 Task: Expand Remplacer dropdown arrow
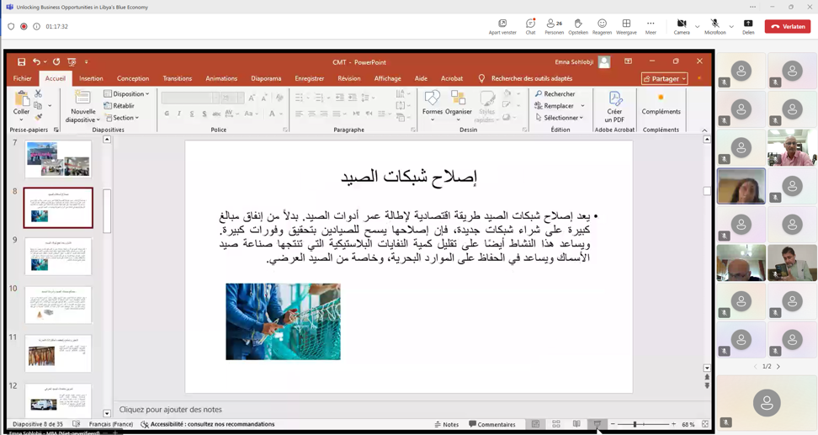tap(582, 105)
